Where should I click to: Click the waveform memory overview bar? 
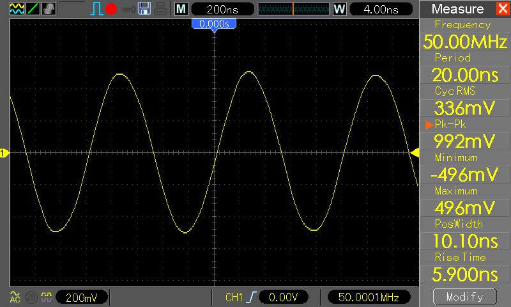point(294,9)
